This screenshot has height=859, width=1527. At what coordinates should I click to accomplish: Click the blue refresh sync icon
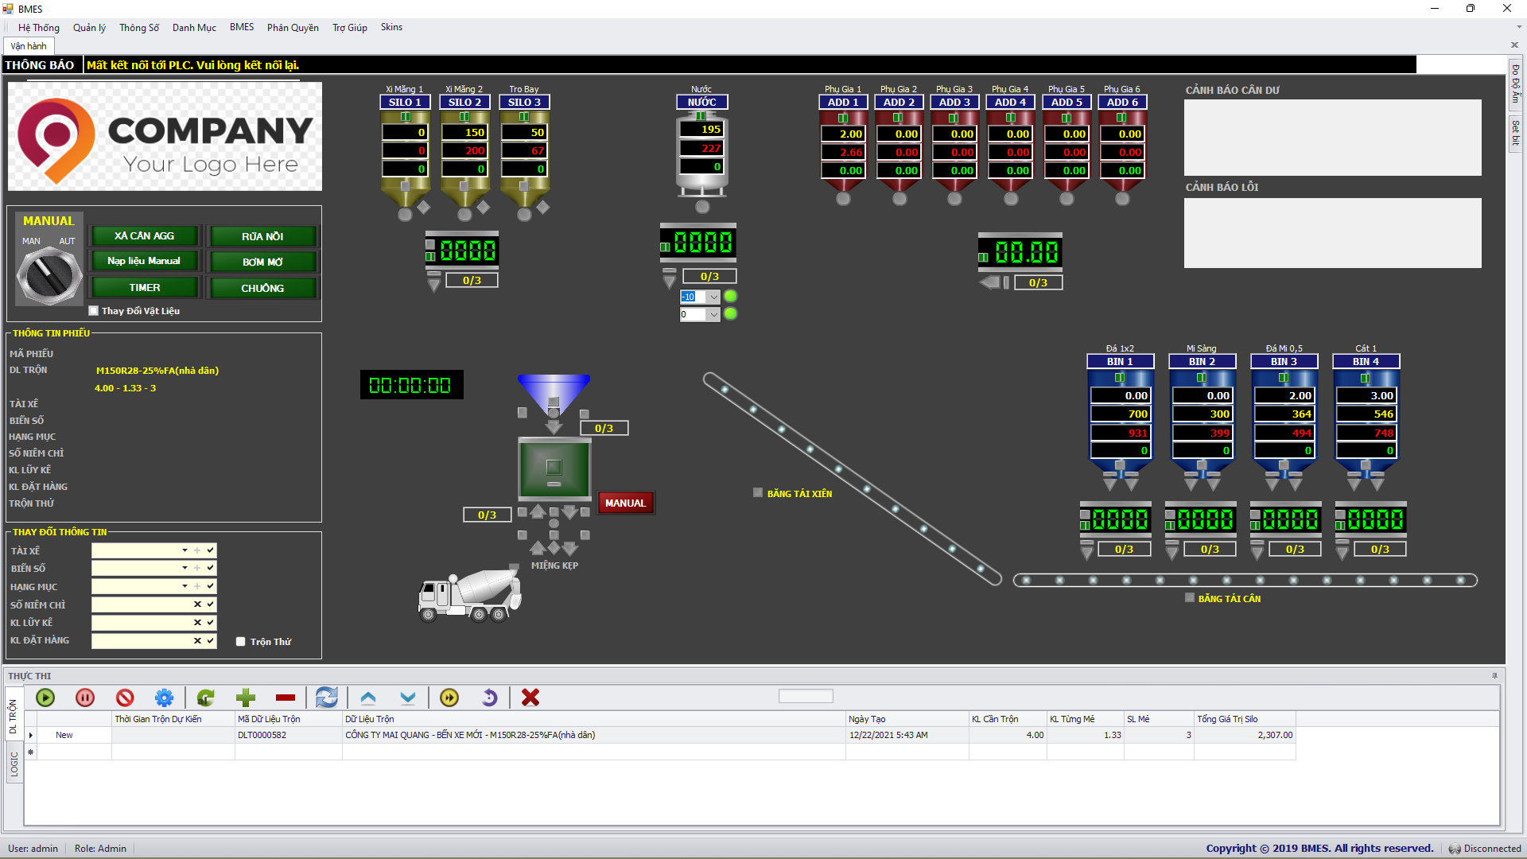[x=327, y=698]
